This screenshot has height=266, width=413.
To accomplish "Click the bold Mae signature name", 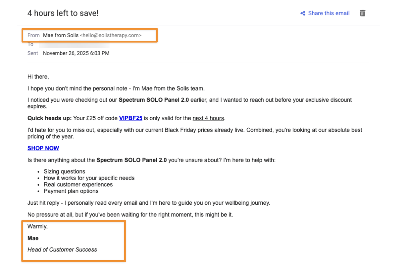I will 33,238.
